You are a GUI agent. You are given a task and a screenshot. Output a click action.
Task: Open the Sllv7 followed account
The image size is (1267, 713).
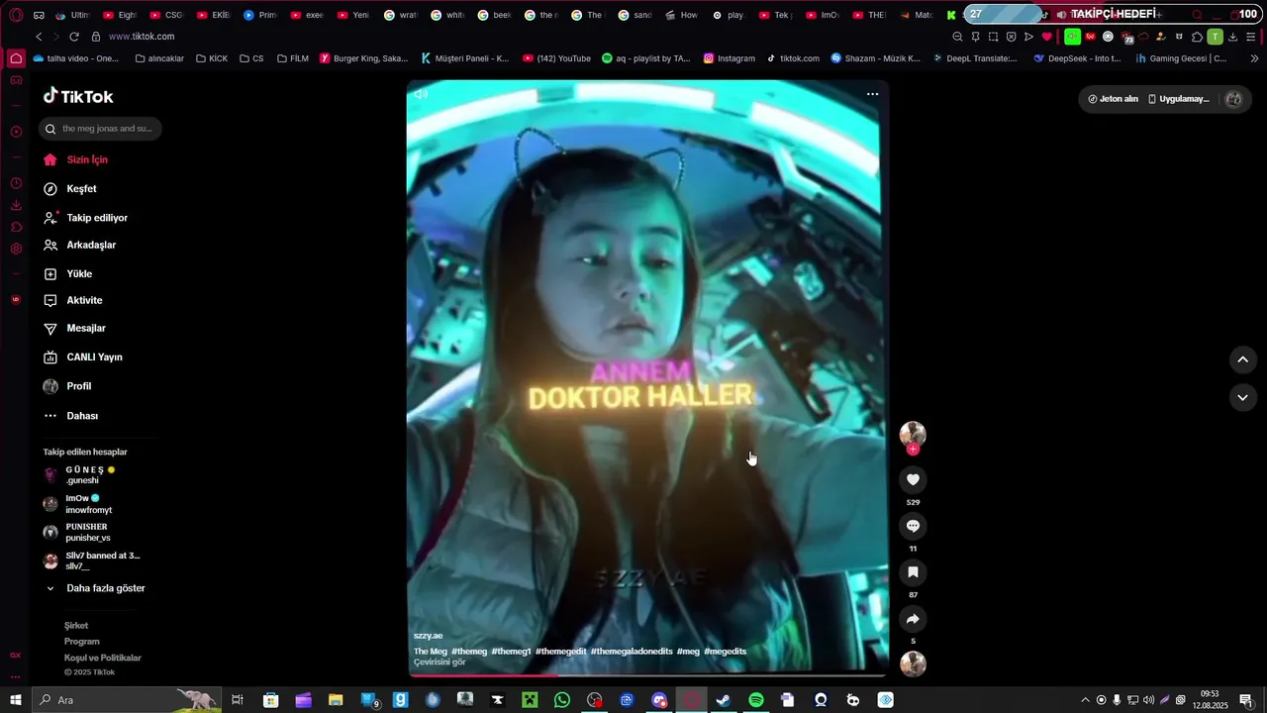[x=91, y=560]
